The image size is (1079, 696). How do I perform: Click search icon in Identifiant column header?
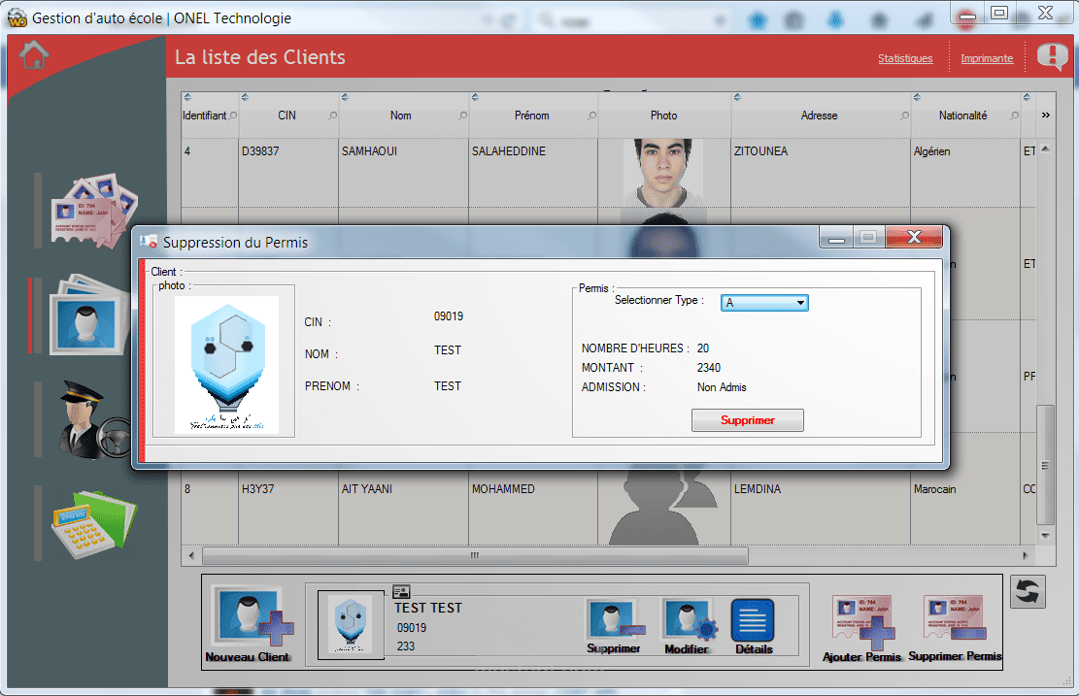point(233,116)
